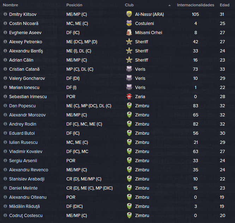Viewport: 235px width, 223px height.
Task: Open Sergiu Arsenii's player profile
Action: tap(23, 160)
